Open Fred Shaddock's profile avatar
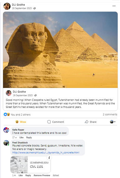The width and height of the screenshot is (120, 178). [x=6, y=143]
